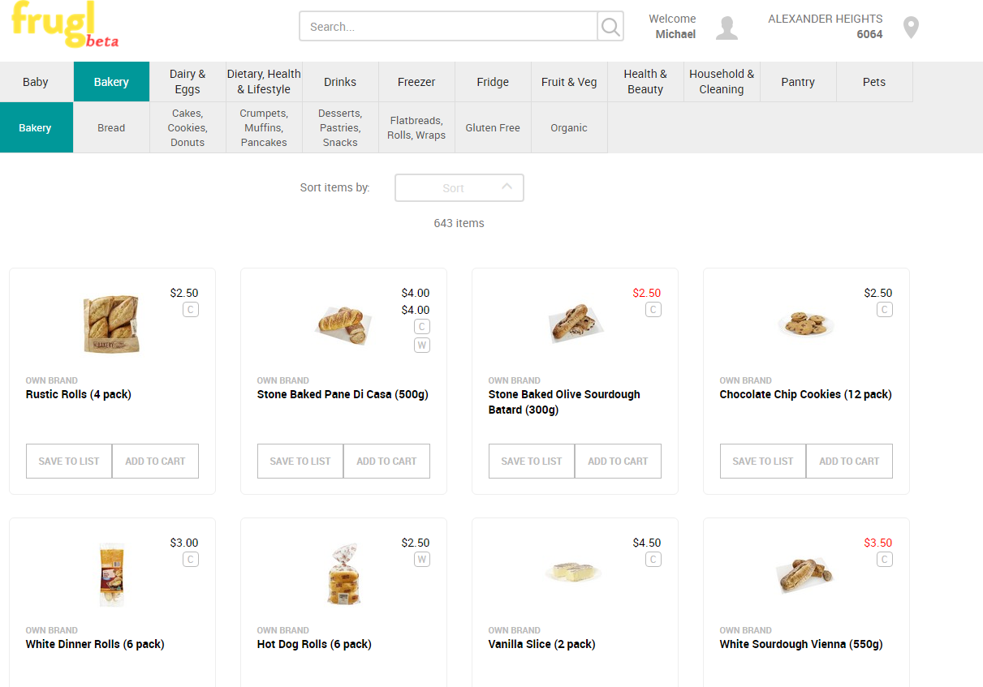Add Olive Sourdough Batard to cart
The image size is (983, 687).
click(x=618, y=461)
